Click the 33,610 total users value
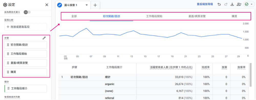The height and width of the screenshot is (100, 256). point(179,77)
